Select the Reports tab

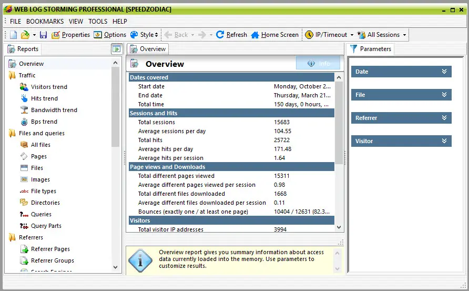pyautogui.click(x=23, y=49)
